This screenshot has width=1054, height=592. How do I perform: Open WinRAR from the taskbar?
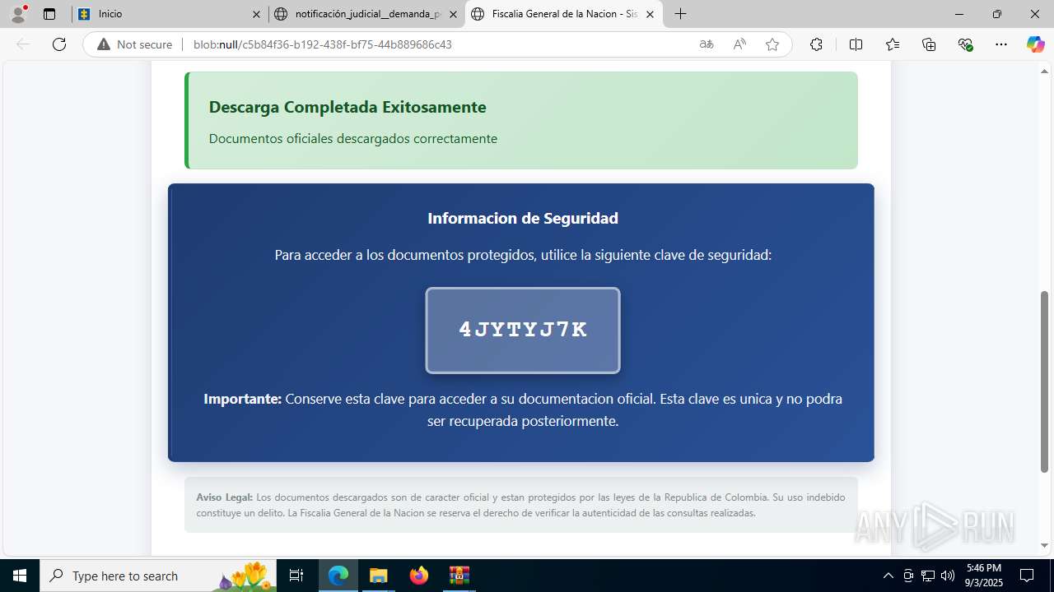pos(459,576)
